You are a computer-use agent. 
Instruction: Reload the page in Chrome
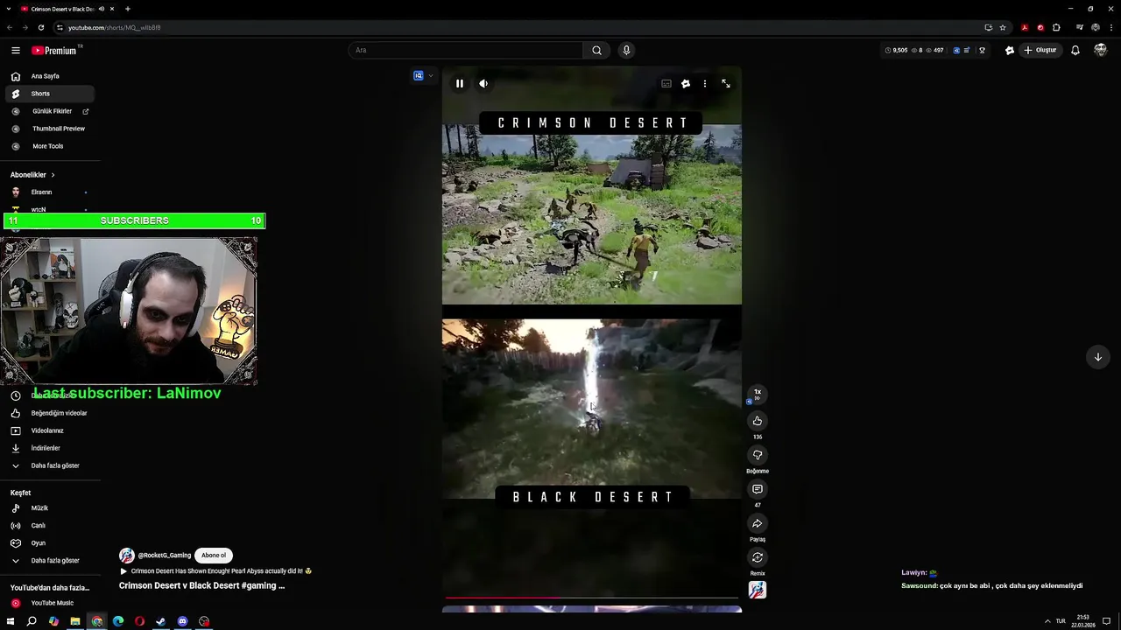(40, 27)
